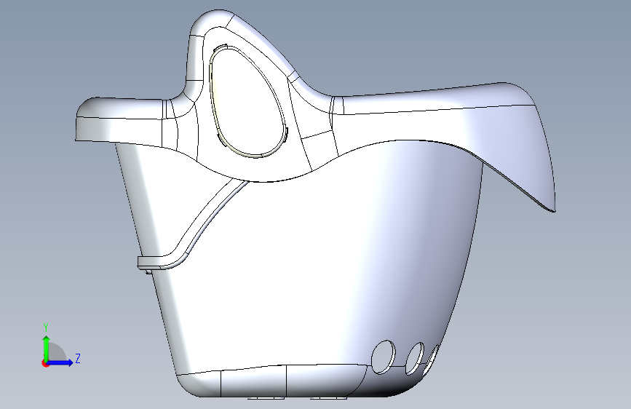The image size is (631, 409).
Task: Select the leftmost circular hole near the base
Action: (x=383, y=357)
